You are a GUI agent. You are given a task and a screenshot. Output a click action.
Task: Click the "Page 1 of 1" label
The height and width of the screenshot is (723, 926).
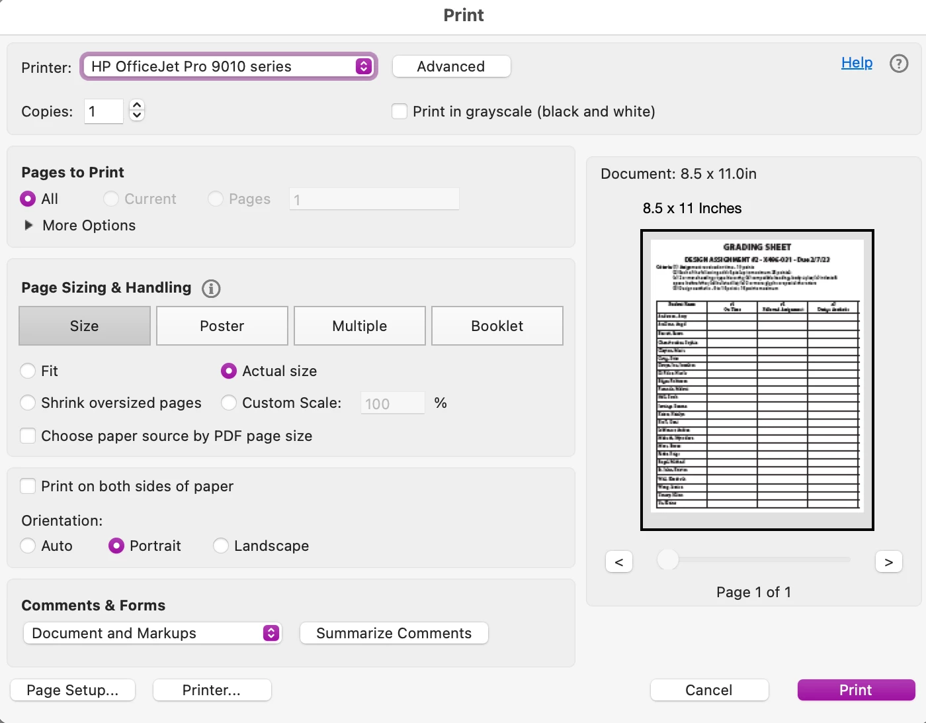(754, 592)
